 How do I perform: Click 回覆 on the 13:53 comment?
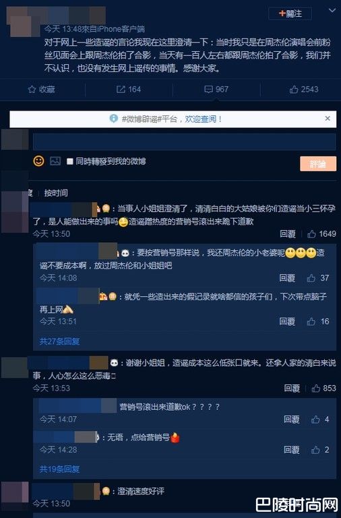pos(292,388)
